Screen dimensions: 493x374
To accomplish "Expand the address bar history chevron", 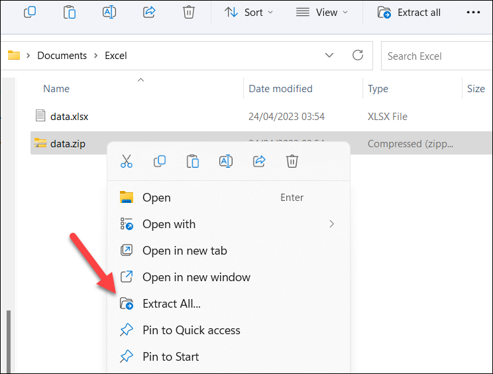I will 329,55.
